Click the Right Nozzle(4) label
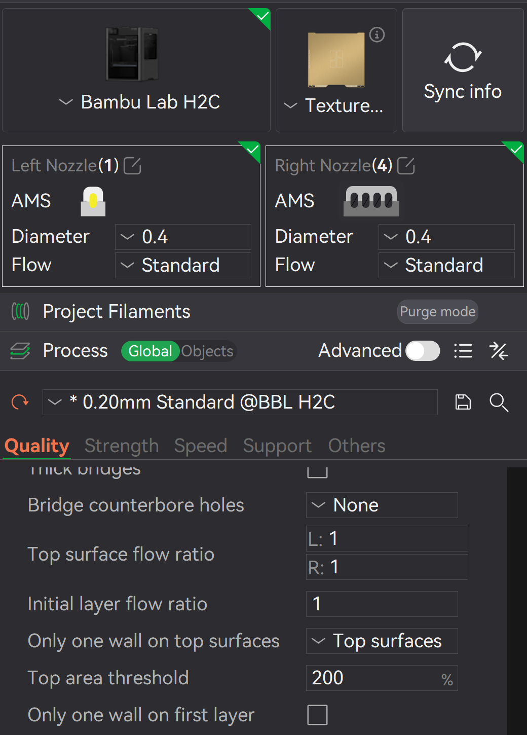The image size is (527, 735). click(334, 165)
